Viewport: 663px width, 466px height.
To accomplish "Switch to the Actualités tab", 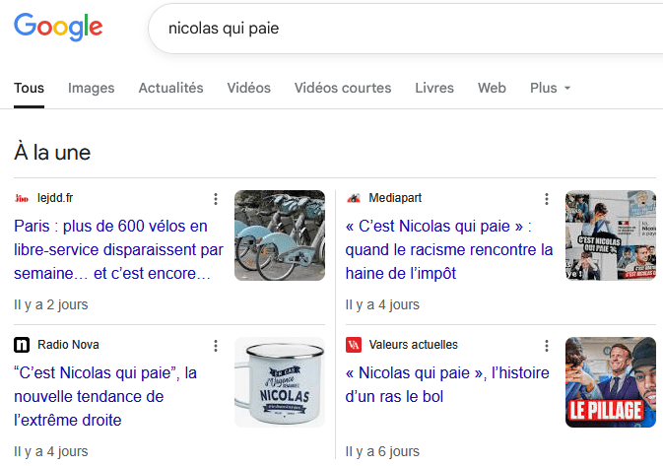I will pyautogui.click(x=170, y=88).
